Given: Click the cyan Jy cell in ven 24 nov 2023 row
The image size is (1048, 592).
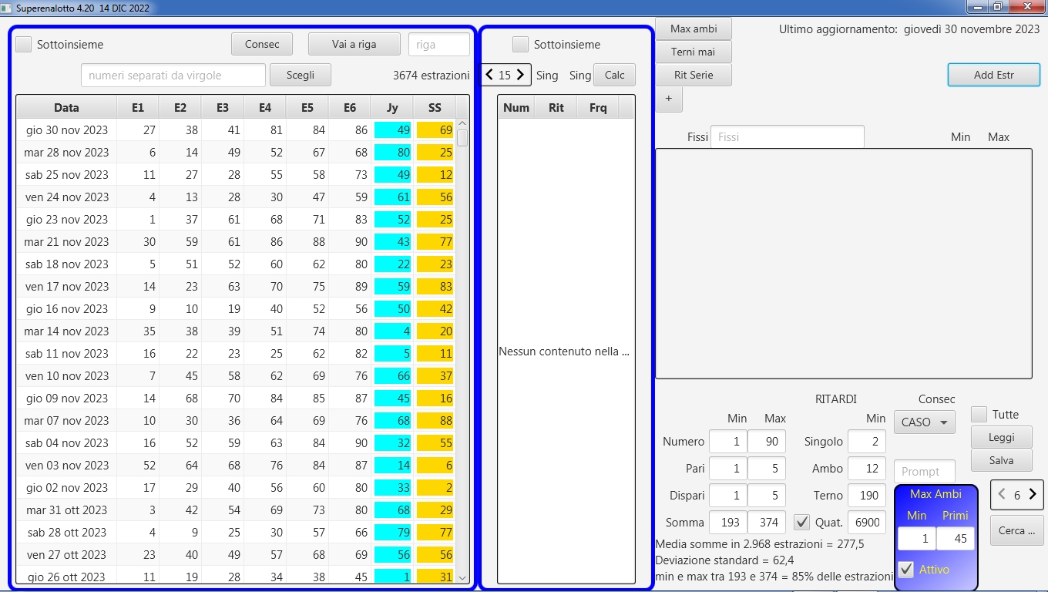Looking at the screenshot, I should 392,197.
